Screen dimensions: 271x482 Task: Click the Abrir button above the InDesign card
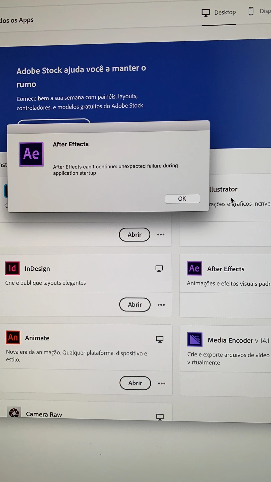pos(134,234)
